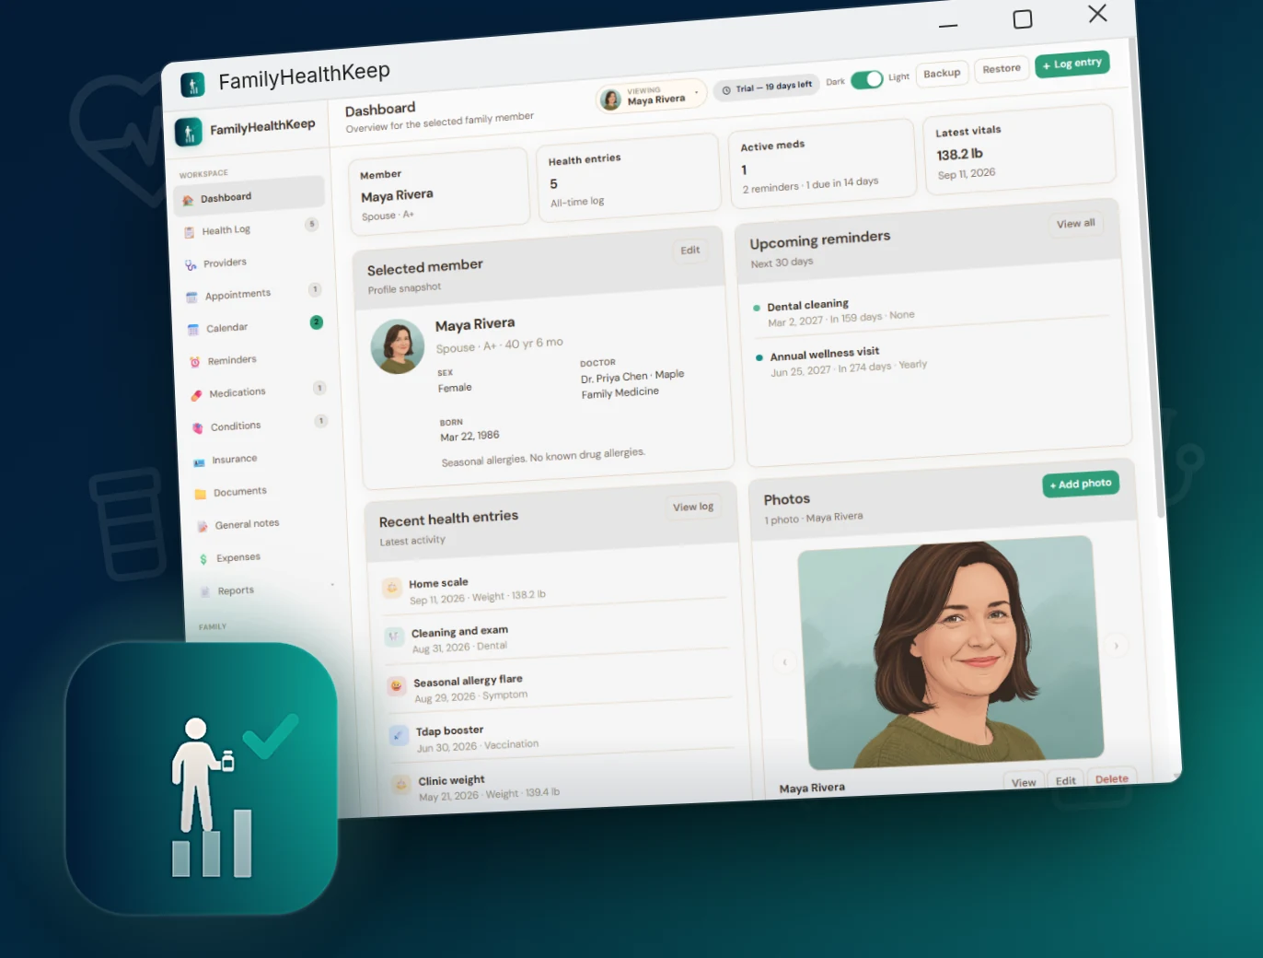
Task: Open the Viewing Maya Rivera member dropdown
Action: coord(651,97)
